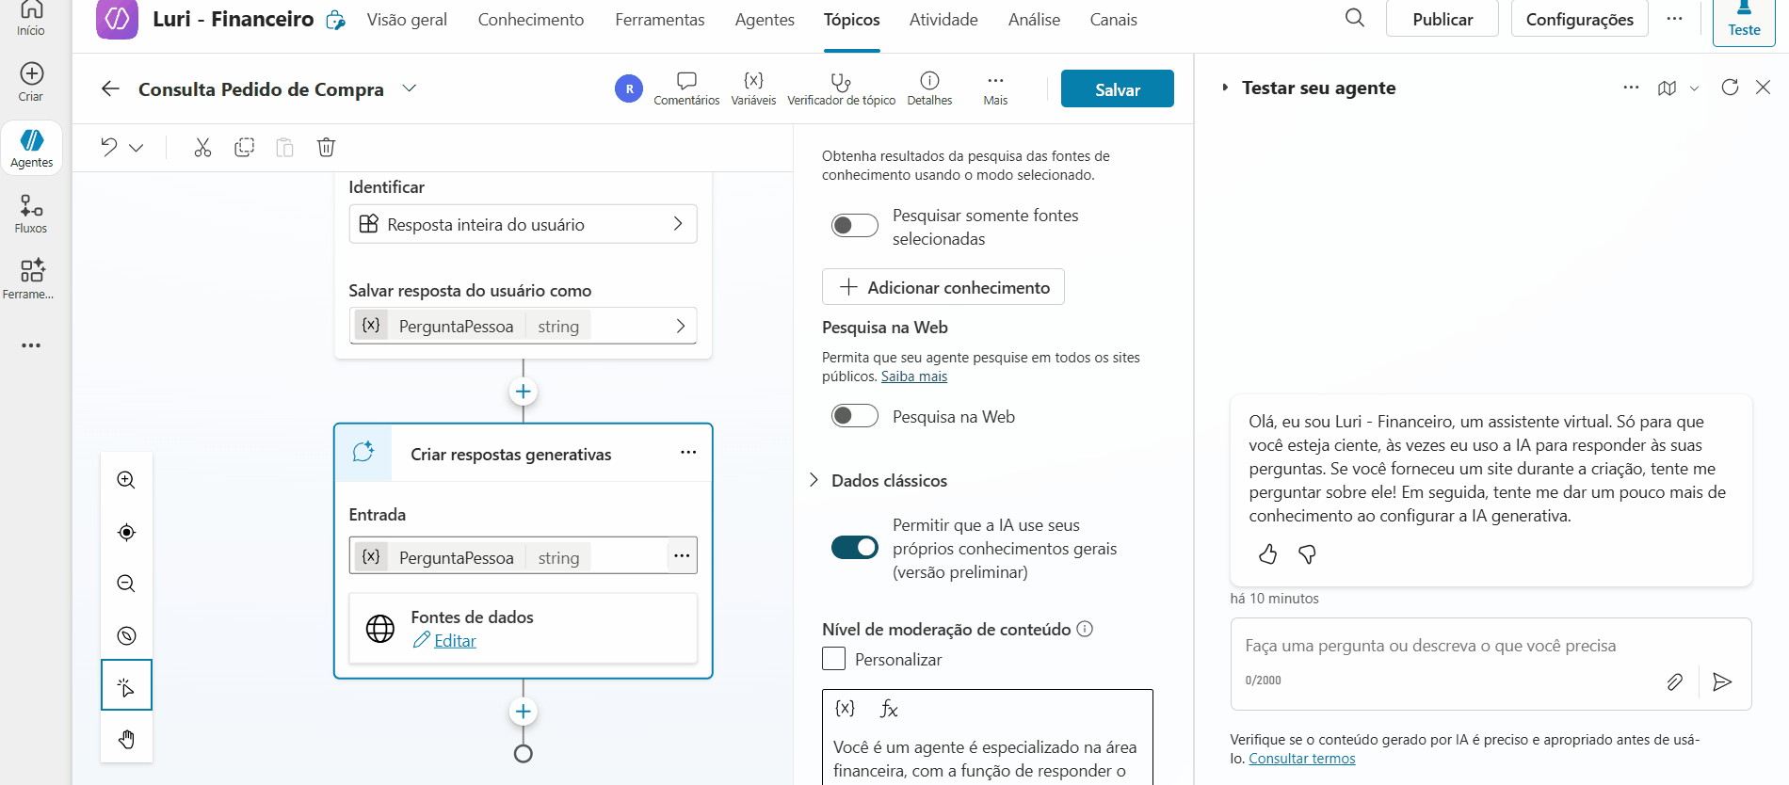The height and width of the screenshot is (785, 1789).
Task: Open topic Detalhes
Action: (929, 88)
